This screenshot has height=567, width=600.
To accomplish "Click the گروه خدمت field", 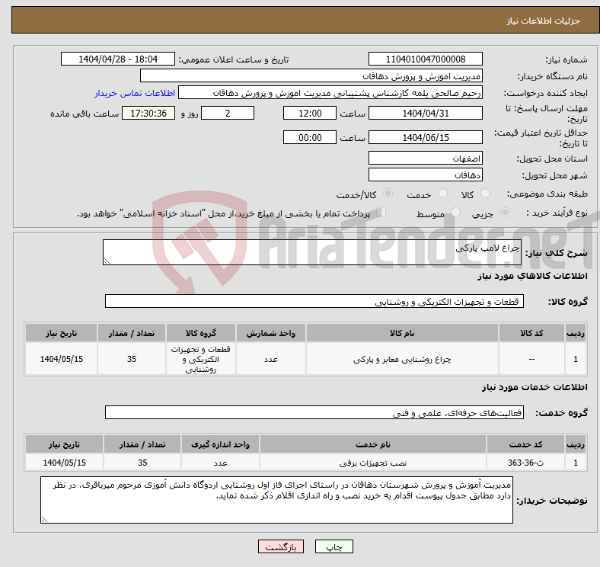I will point(314,412).
